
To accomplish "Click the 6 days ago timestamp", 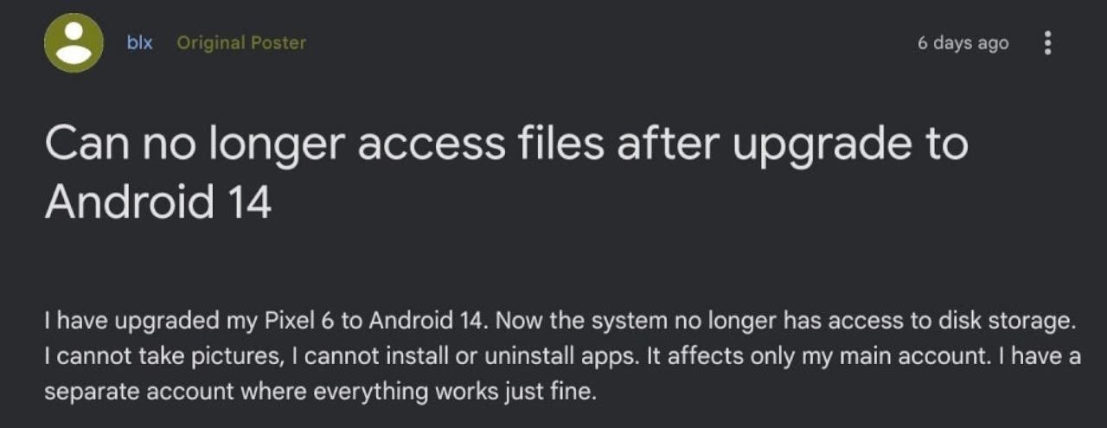I will pyautogui.click(x=963, y=43).
